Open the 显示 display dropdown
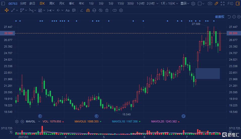 click(185, 4)
